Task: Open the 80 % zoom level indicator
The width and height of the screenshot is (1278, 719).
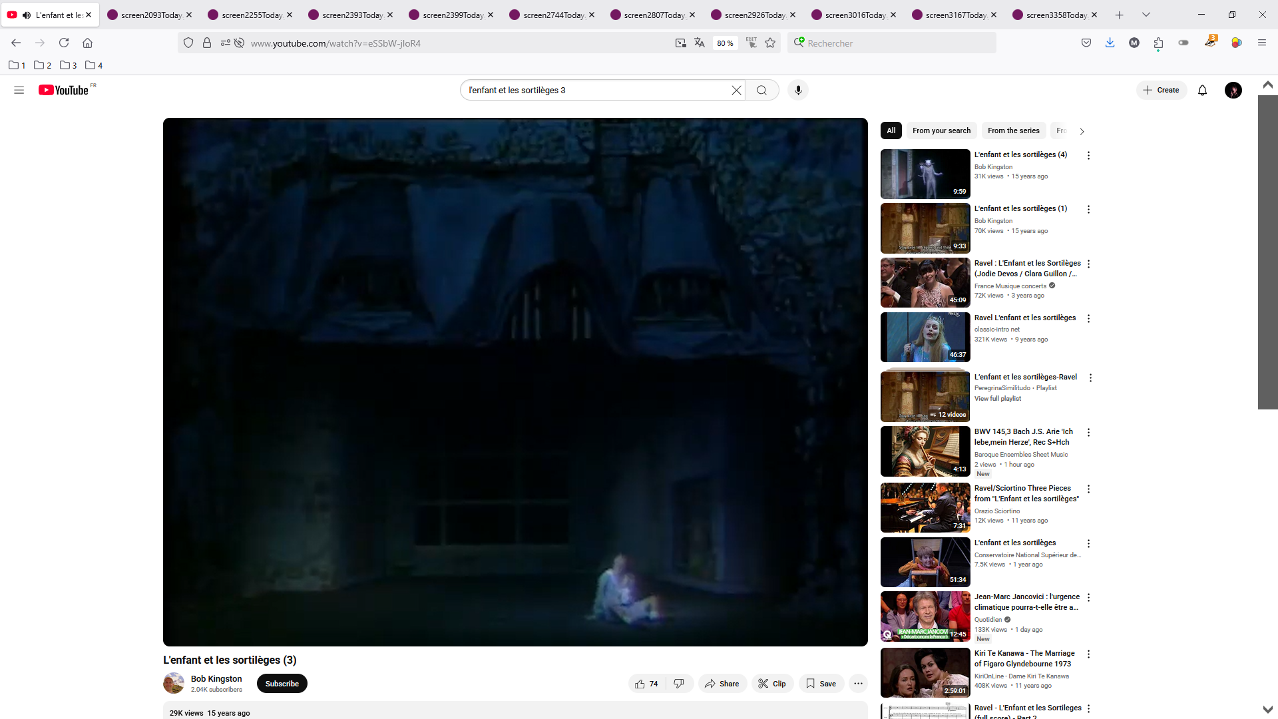Action: pos(725,43)
